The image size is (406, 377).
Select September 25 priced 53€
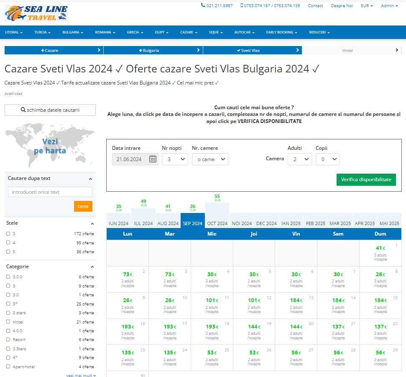(x=212, y=358)
